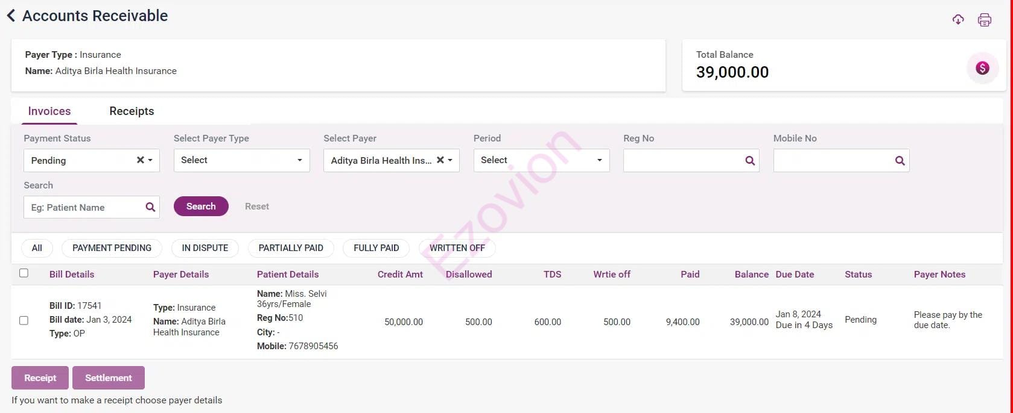
Task: Click the Settlement button
Action: tap(109, 378)
